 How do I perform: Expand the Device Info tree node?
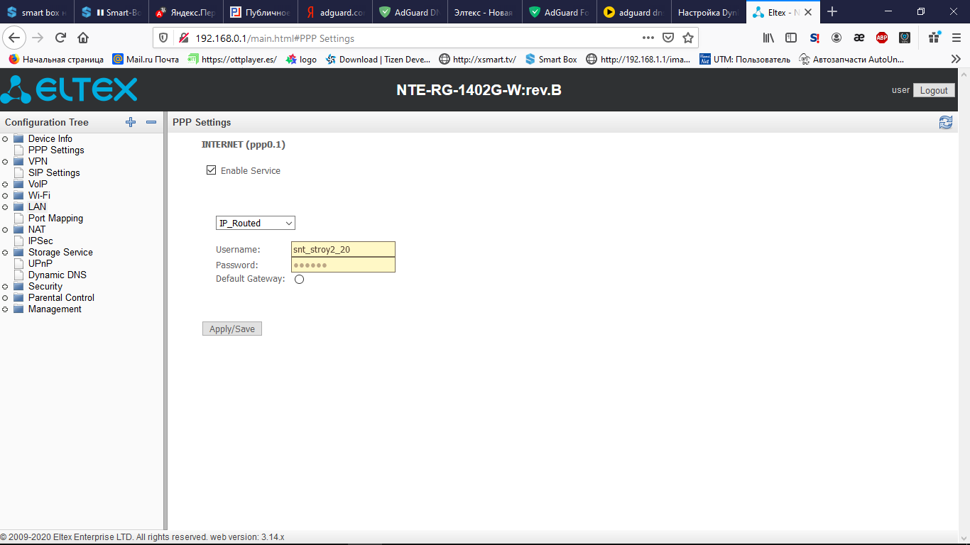tap(5, 139)
